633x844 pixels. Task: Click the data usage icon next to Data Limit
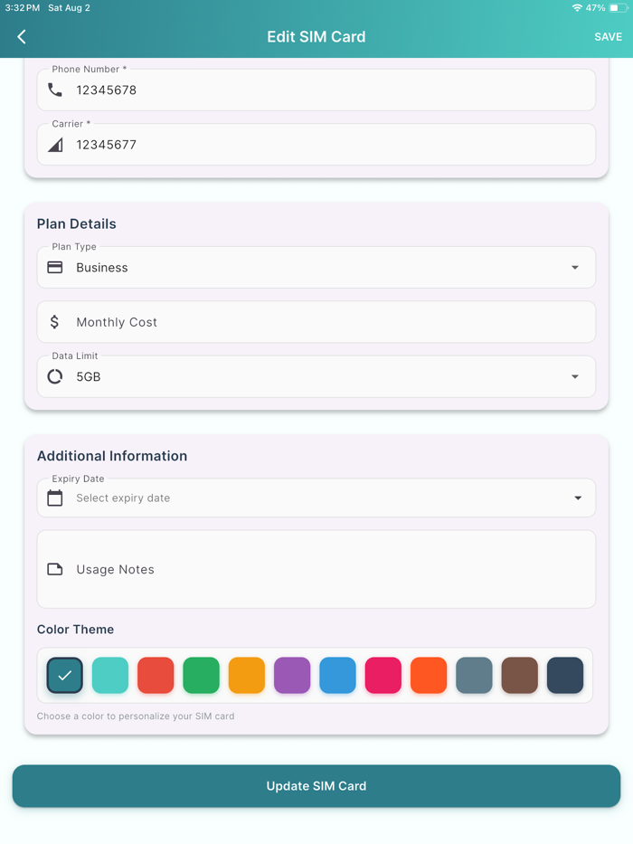pyautogui.click(x=54, y=376)
